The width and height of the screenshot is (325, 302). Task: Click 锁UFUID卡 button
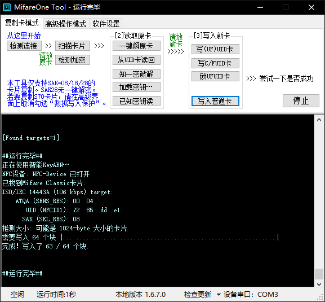click(x=215, y=76)
